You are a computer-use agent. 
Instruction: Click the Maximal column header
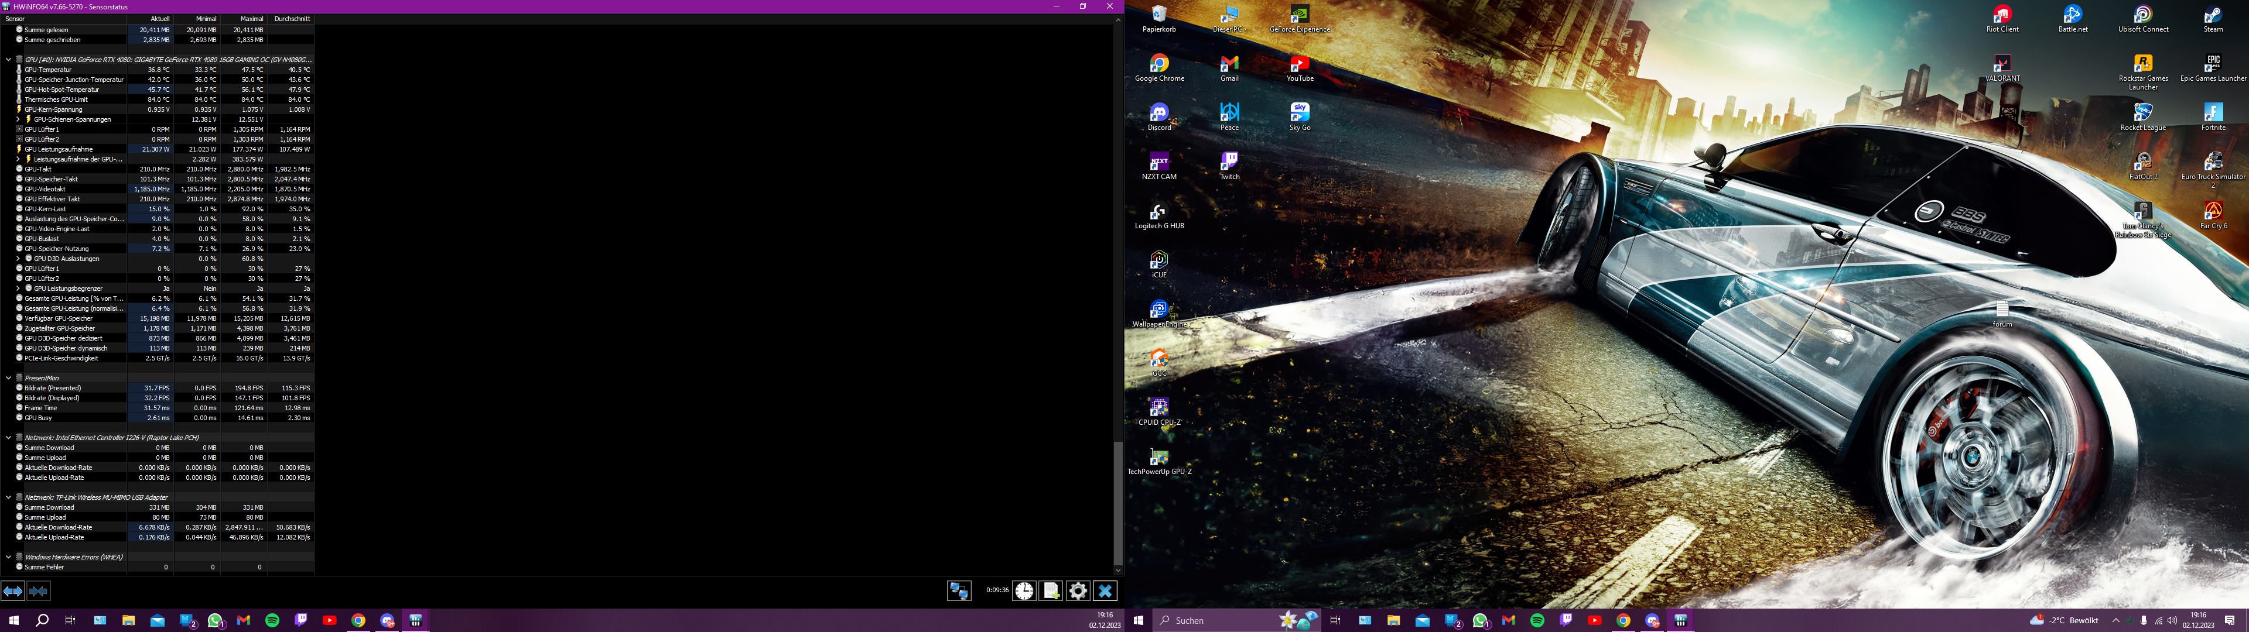(x=251, y=18)
